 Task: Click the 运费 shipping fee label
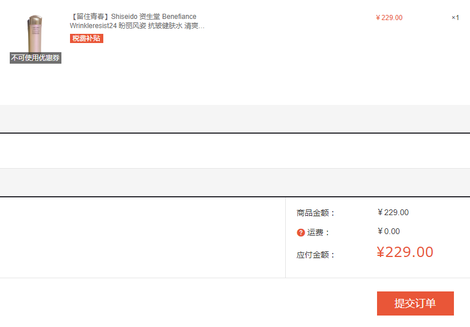tap(318, 232)
